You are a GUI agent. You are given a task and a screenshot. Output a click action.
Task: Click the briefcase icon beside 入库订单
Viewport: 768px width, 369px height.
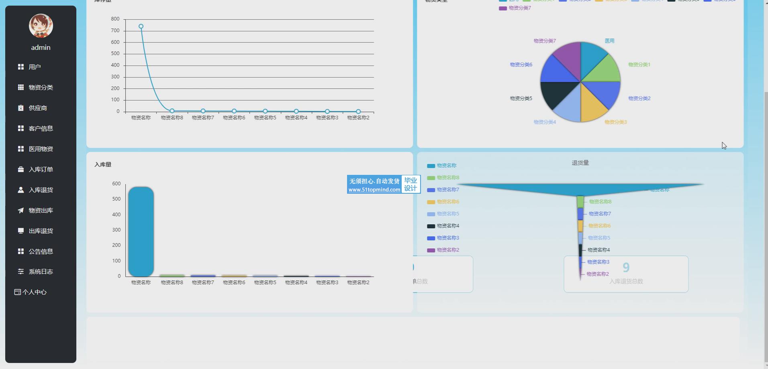click(21, 169)
